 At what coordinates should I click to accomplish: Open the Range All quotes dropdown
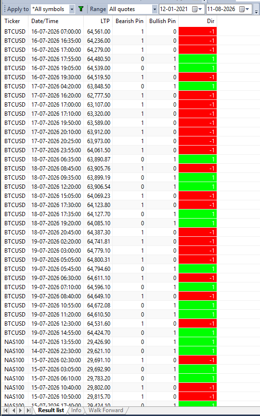[x=155, y=9]
